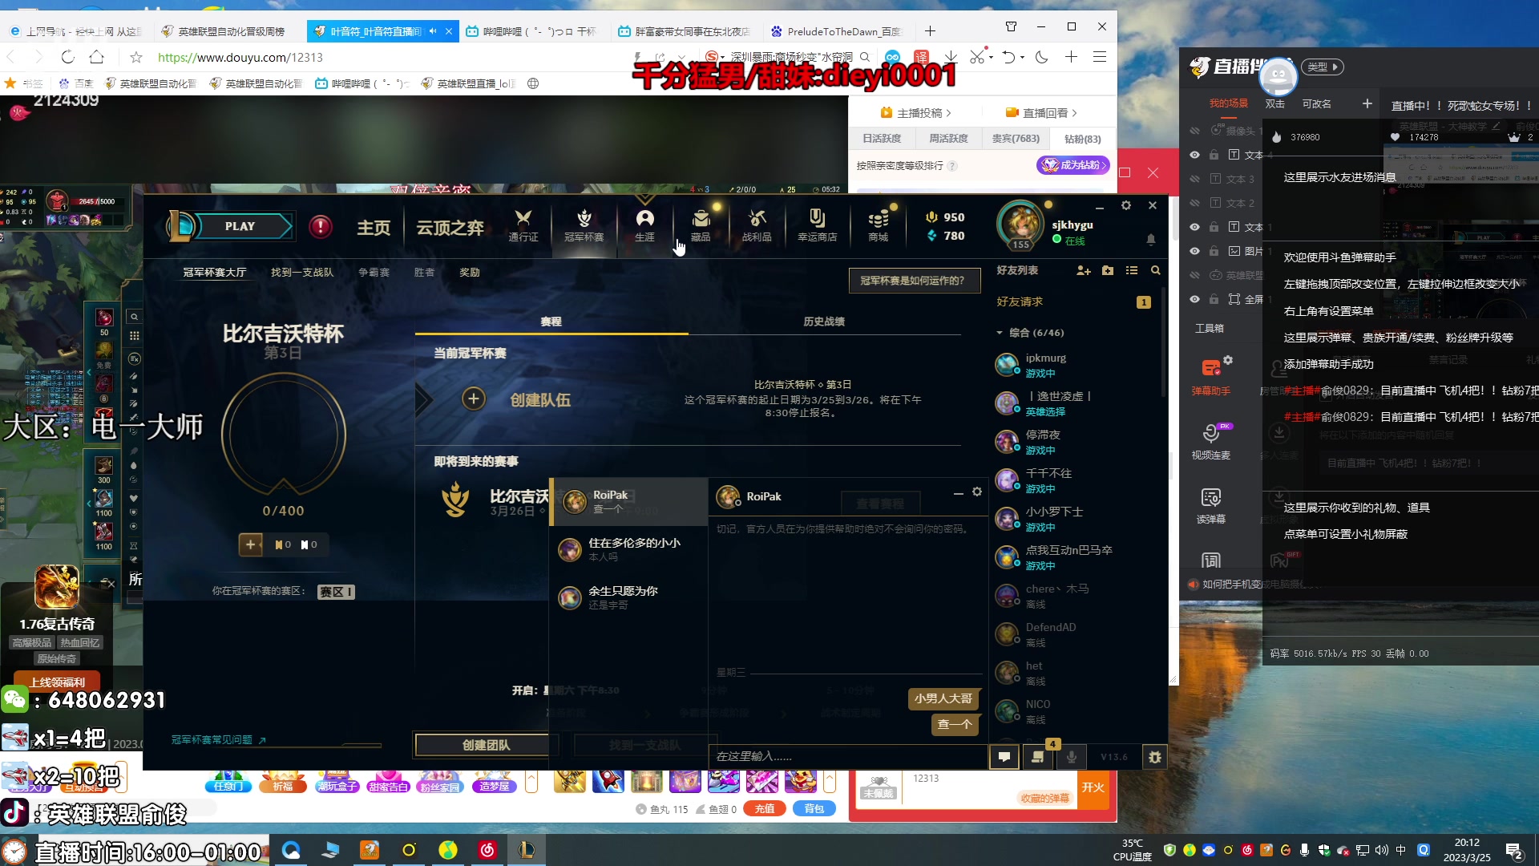
Task: Open the 余生只愿为你 conversation
Action: click(629, 597)
